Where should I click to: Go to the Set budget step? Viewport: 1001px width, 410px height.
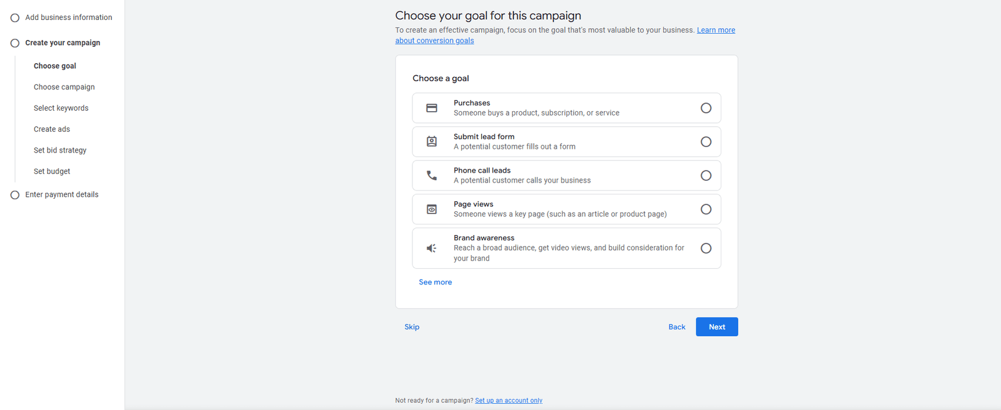(x=52, y=171)
